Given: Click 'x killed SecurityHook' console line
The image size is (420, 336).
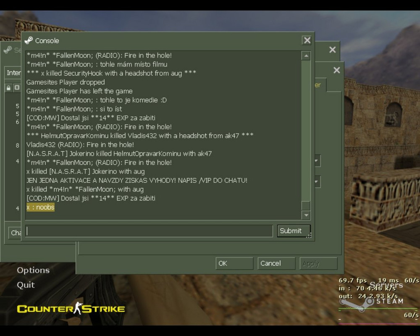Looking at the screenshot, I should [x=111, y=73].
